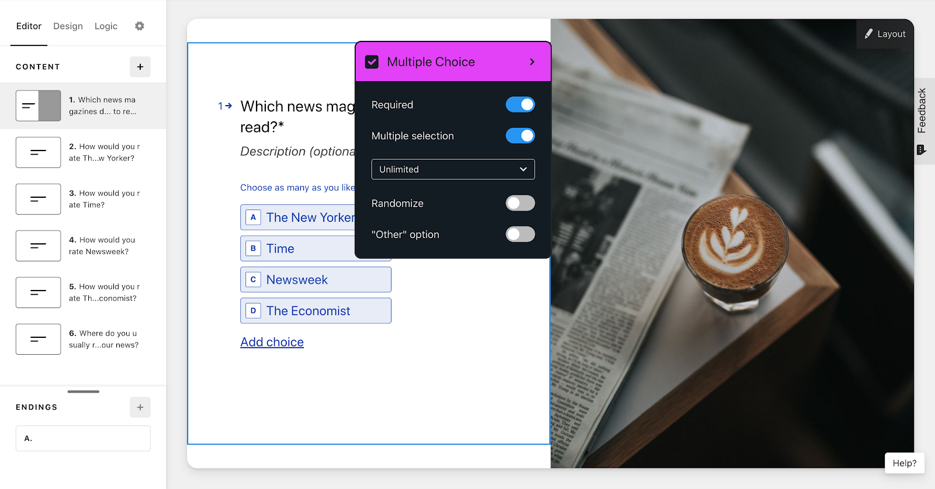Open the Help? button
Image resolution: width=935 pixels, height=489 pixels.
(x=905, y=463)
